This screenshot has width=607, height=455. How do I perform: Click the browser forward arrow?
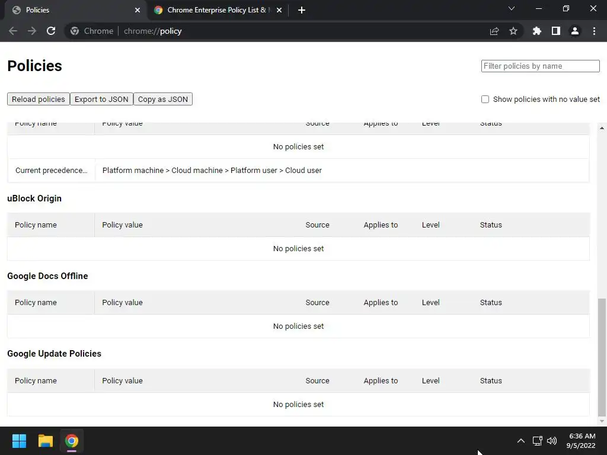click(32, 31)
